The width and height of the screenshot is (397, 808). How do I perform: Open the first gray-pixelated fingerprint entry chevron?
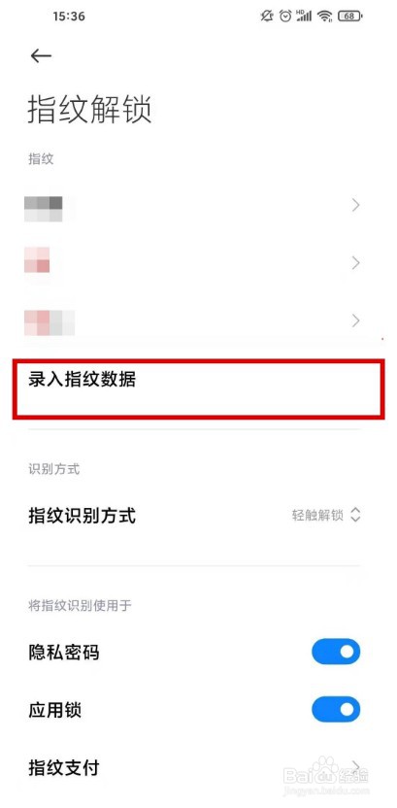pyautogui.click(x=355, y=206)
